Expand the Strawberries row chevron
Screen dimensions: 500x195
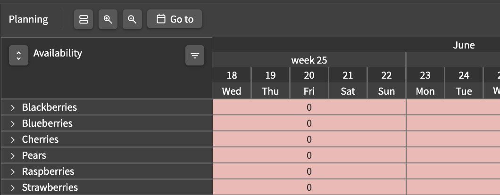pos(13,187)
